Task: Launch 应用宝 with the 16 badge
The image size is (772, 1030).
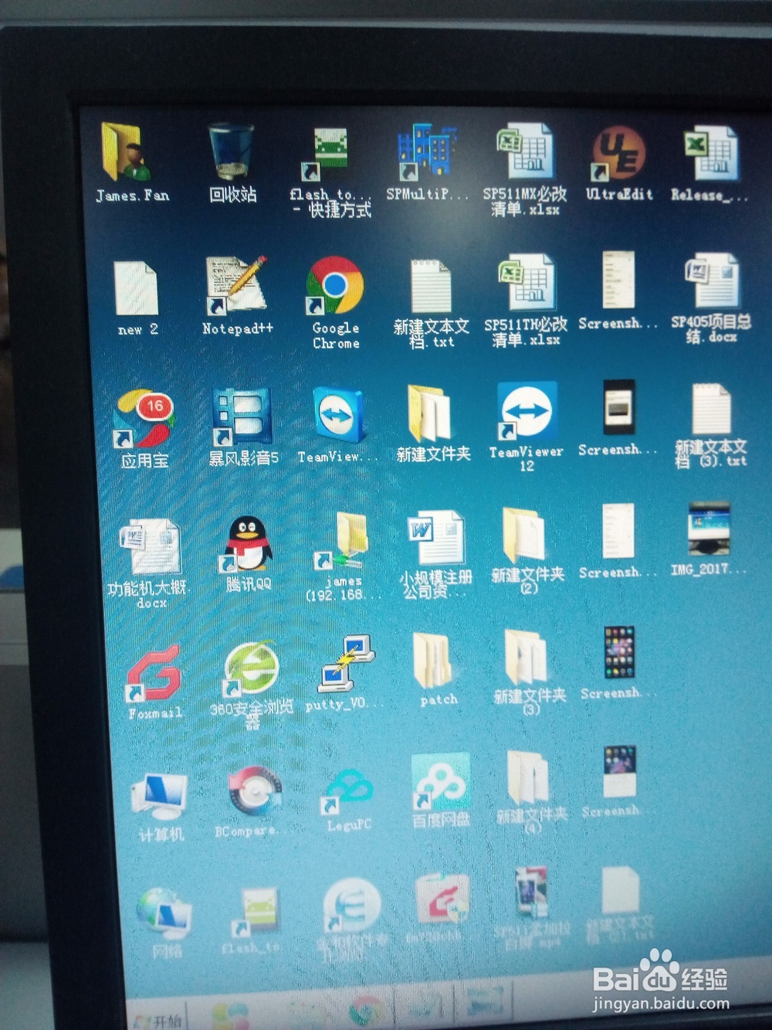Action: click(145, 429)
